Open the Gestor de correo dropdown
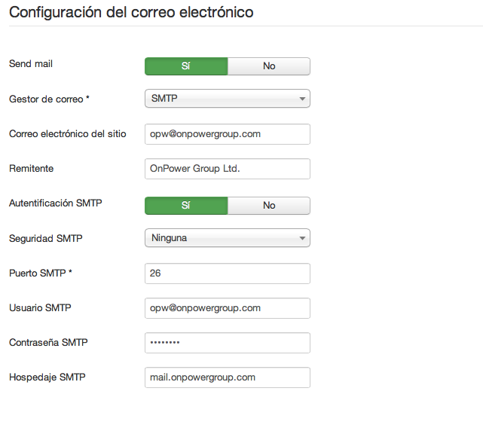Image resolution: width=483 pixels, height=431 pixels. tap(228, 99)
